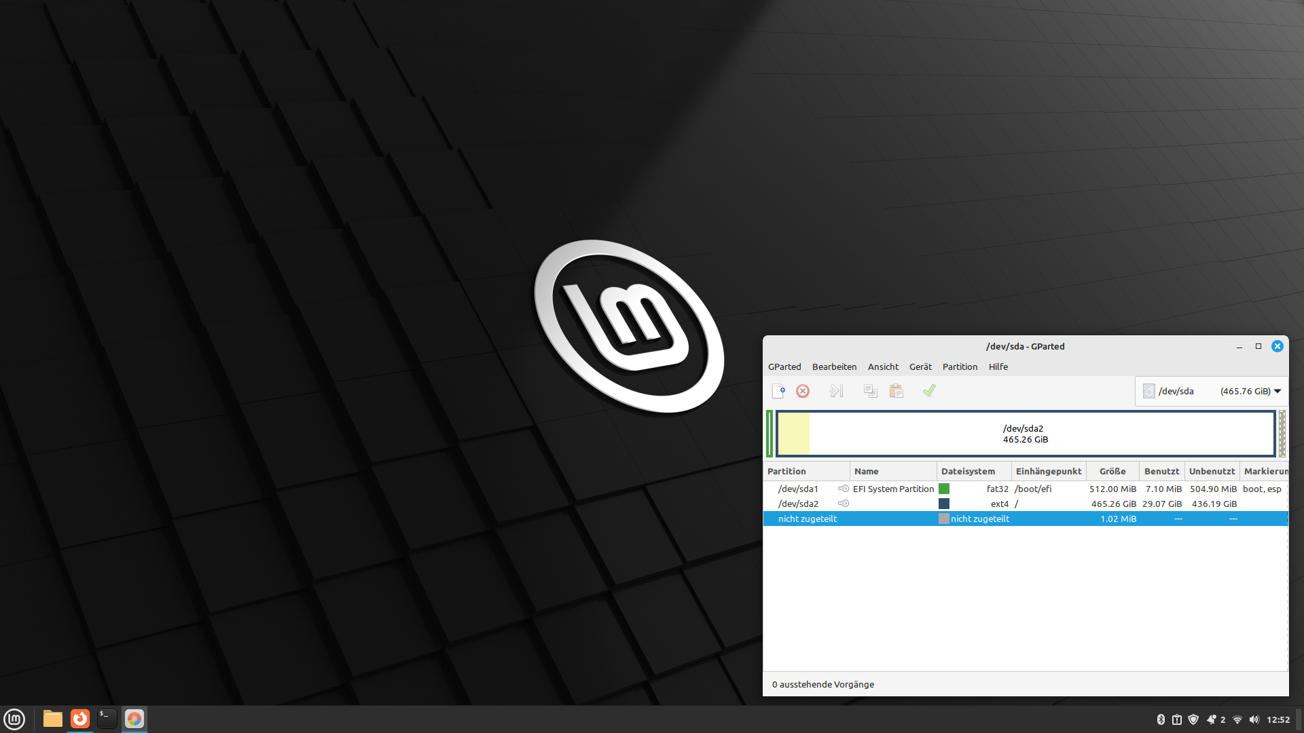The image size is (1304, 733).
Task: Click the key icon beside /dev/sda1
Action: point(844,489)
